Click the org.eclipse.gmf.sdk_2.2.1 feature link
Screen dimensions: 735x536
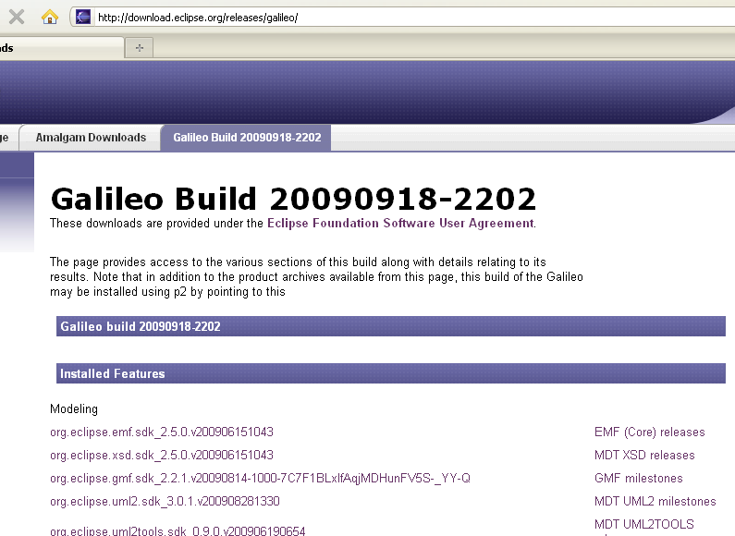[x=260, y=478]
